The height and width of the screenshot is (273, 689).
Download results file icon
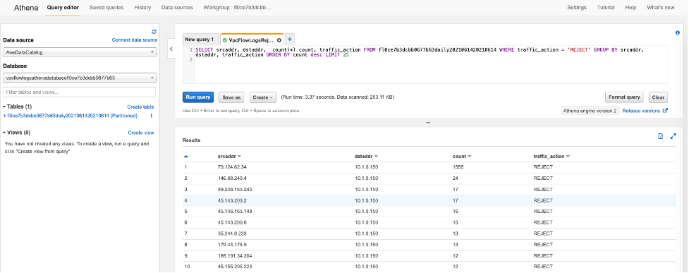coord(660,136)
